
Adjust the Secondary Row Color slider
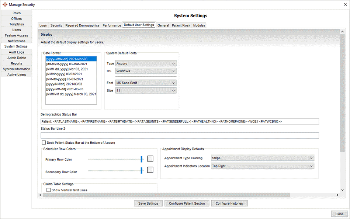pos(141,170)
